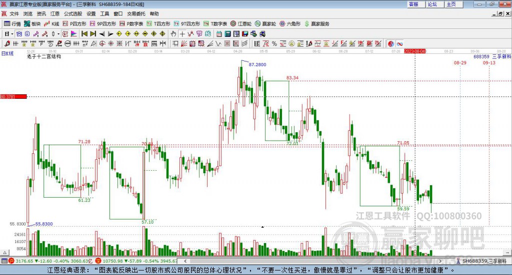This screenshot has height=275, width=512.
Task: Click the save floppy disk icon
Action: 245,34
